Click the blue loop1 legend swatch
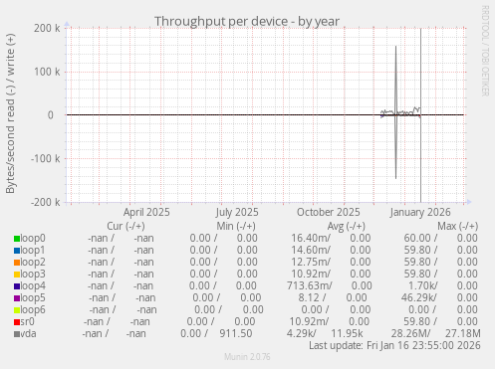This screenshot has height=369, width=495. (17, 251)
